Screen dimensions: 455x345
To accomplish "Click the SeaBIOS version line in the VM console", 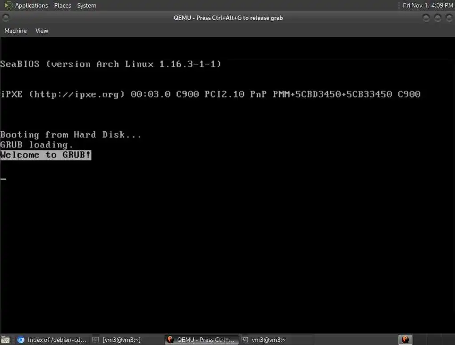I will click(111, 64).
